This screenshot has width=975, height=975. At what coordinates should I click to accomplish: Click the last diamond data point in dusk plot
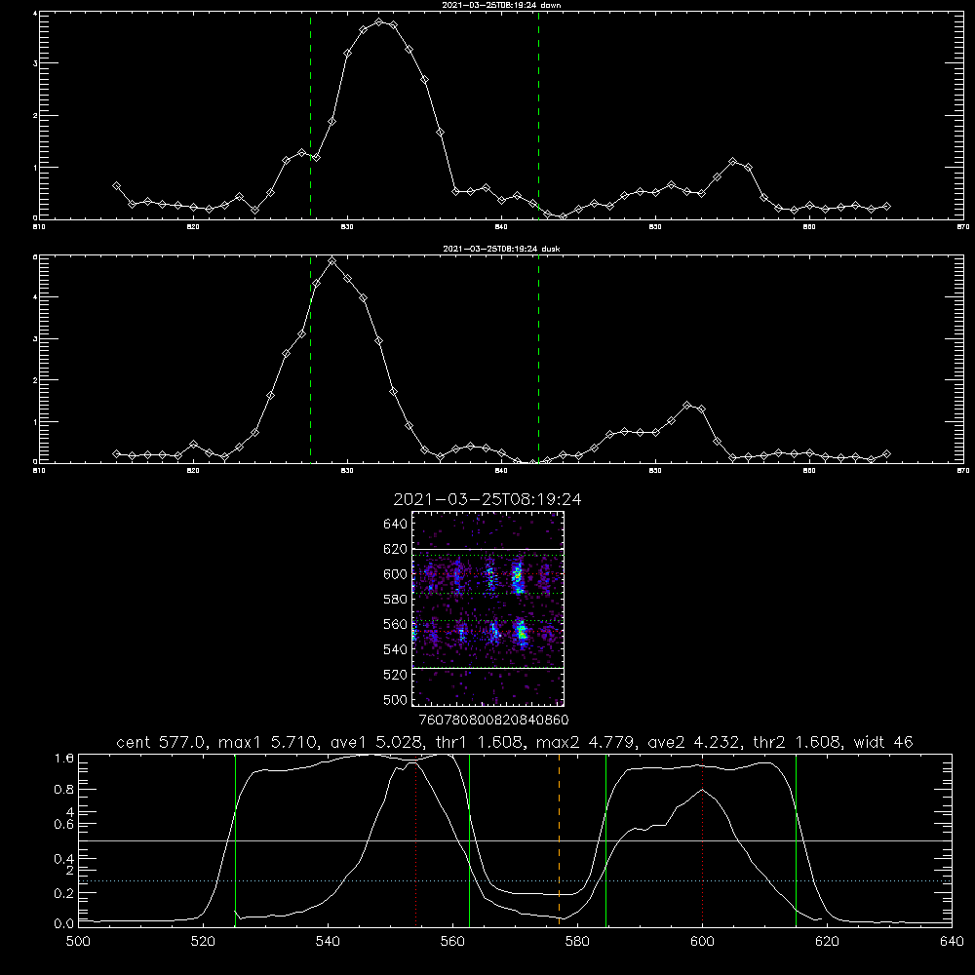[887, 454]
